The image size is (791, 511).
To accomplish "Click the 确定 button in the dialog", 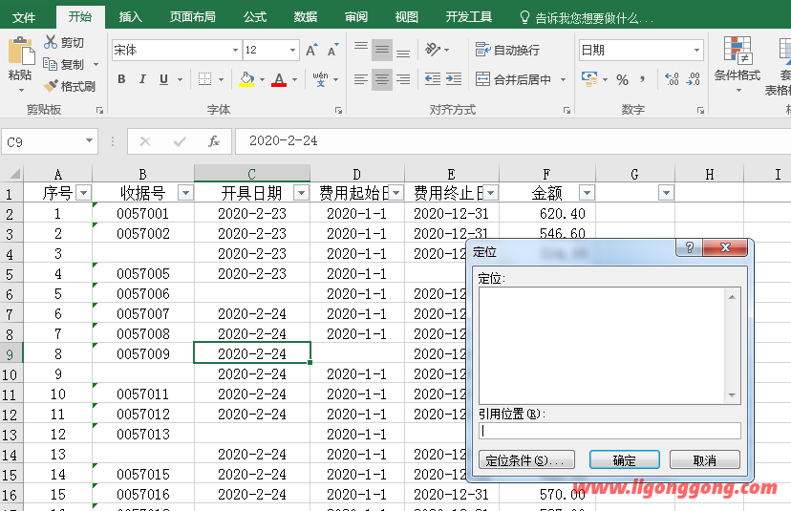I will click(624, 460).
